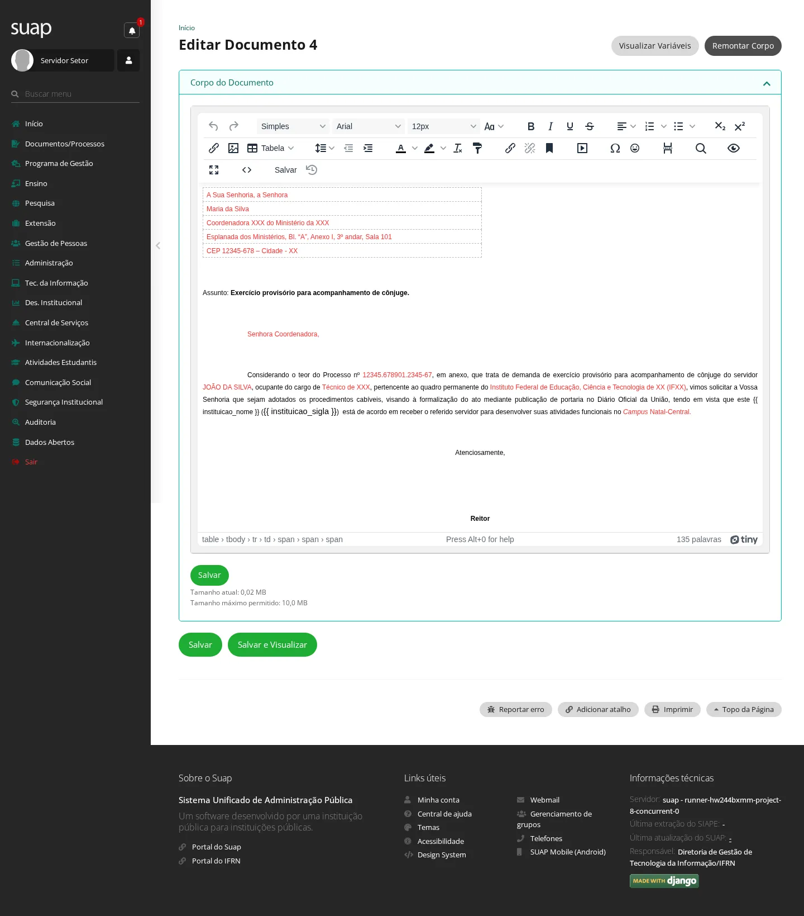The height and width of the screenshot is (916, 804).
Task: Insert an anchor with the bookmark icon
Action: [x=549, y=148]
